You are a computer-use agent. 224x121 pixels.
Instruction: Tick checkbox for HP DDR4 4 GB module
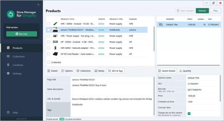tap(49, 42)
